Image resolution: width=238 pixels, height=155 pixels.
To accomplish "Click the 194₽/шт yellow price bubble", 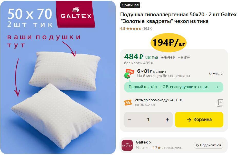I will coord(168,43).
